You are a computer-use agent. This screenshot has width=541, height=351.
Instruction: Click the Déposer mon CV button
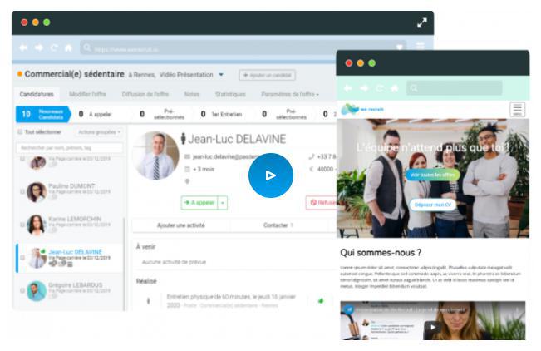click(433, 205)
